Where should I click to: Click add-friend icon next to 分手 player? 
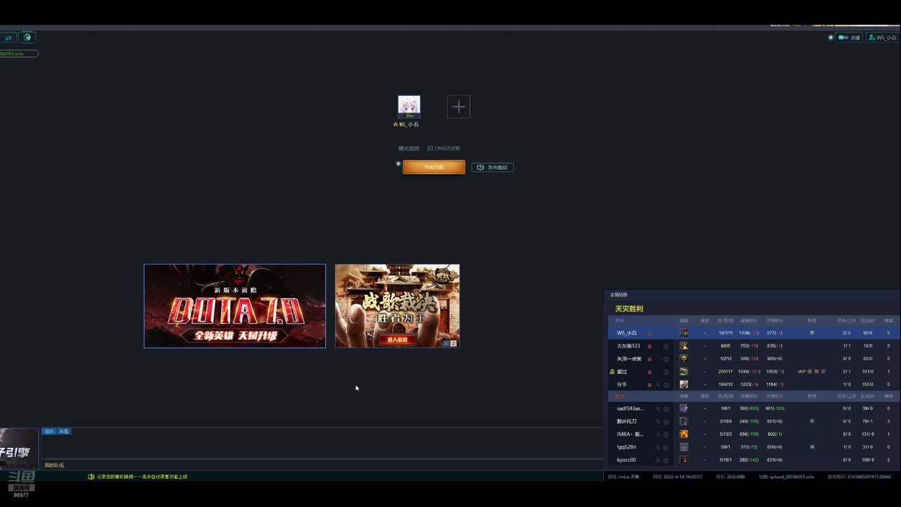point(657,385)
